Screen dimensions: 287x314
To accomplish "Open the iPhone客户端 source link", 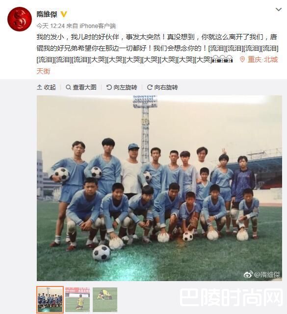I will (x=98, y=26).
